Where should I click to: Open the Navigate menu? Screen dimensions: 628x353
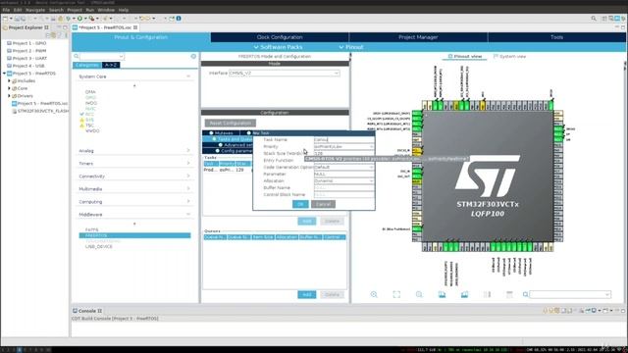tap(35, 10)
